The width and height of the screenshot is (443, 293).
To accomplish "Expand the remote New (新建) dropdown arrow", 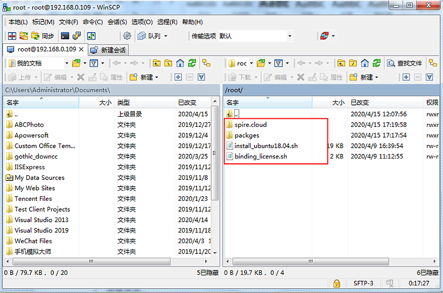I will click(x=376, y=77).
